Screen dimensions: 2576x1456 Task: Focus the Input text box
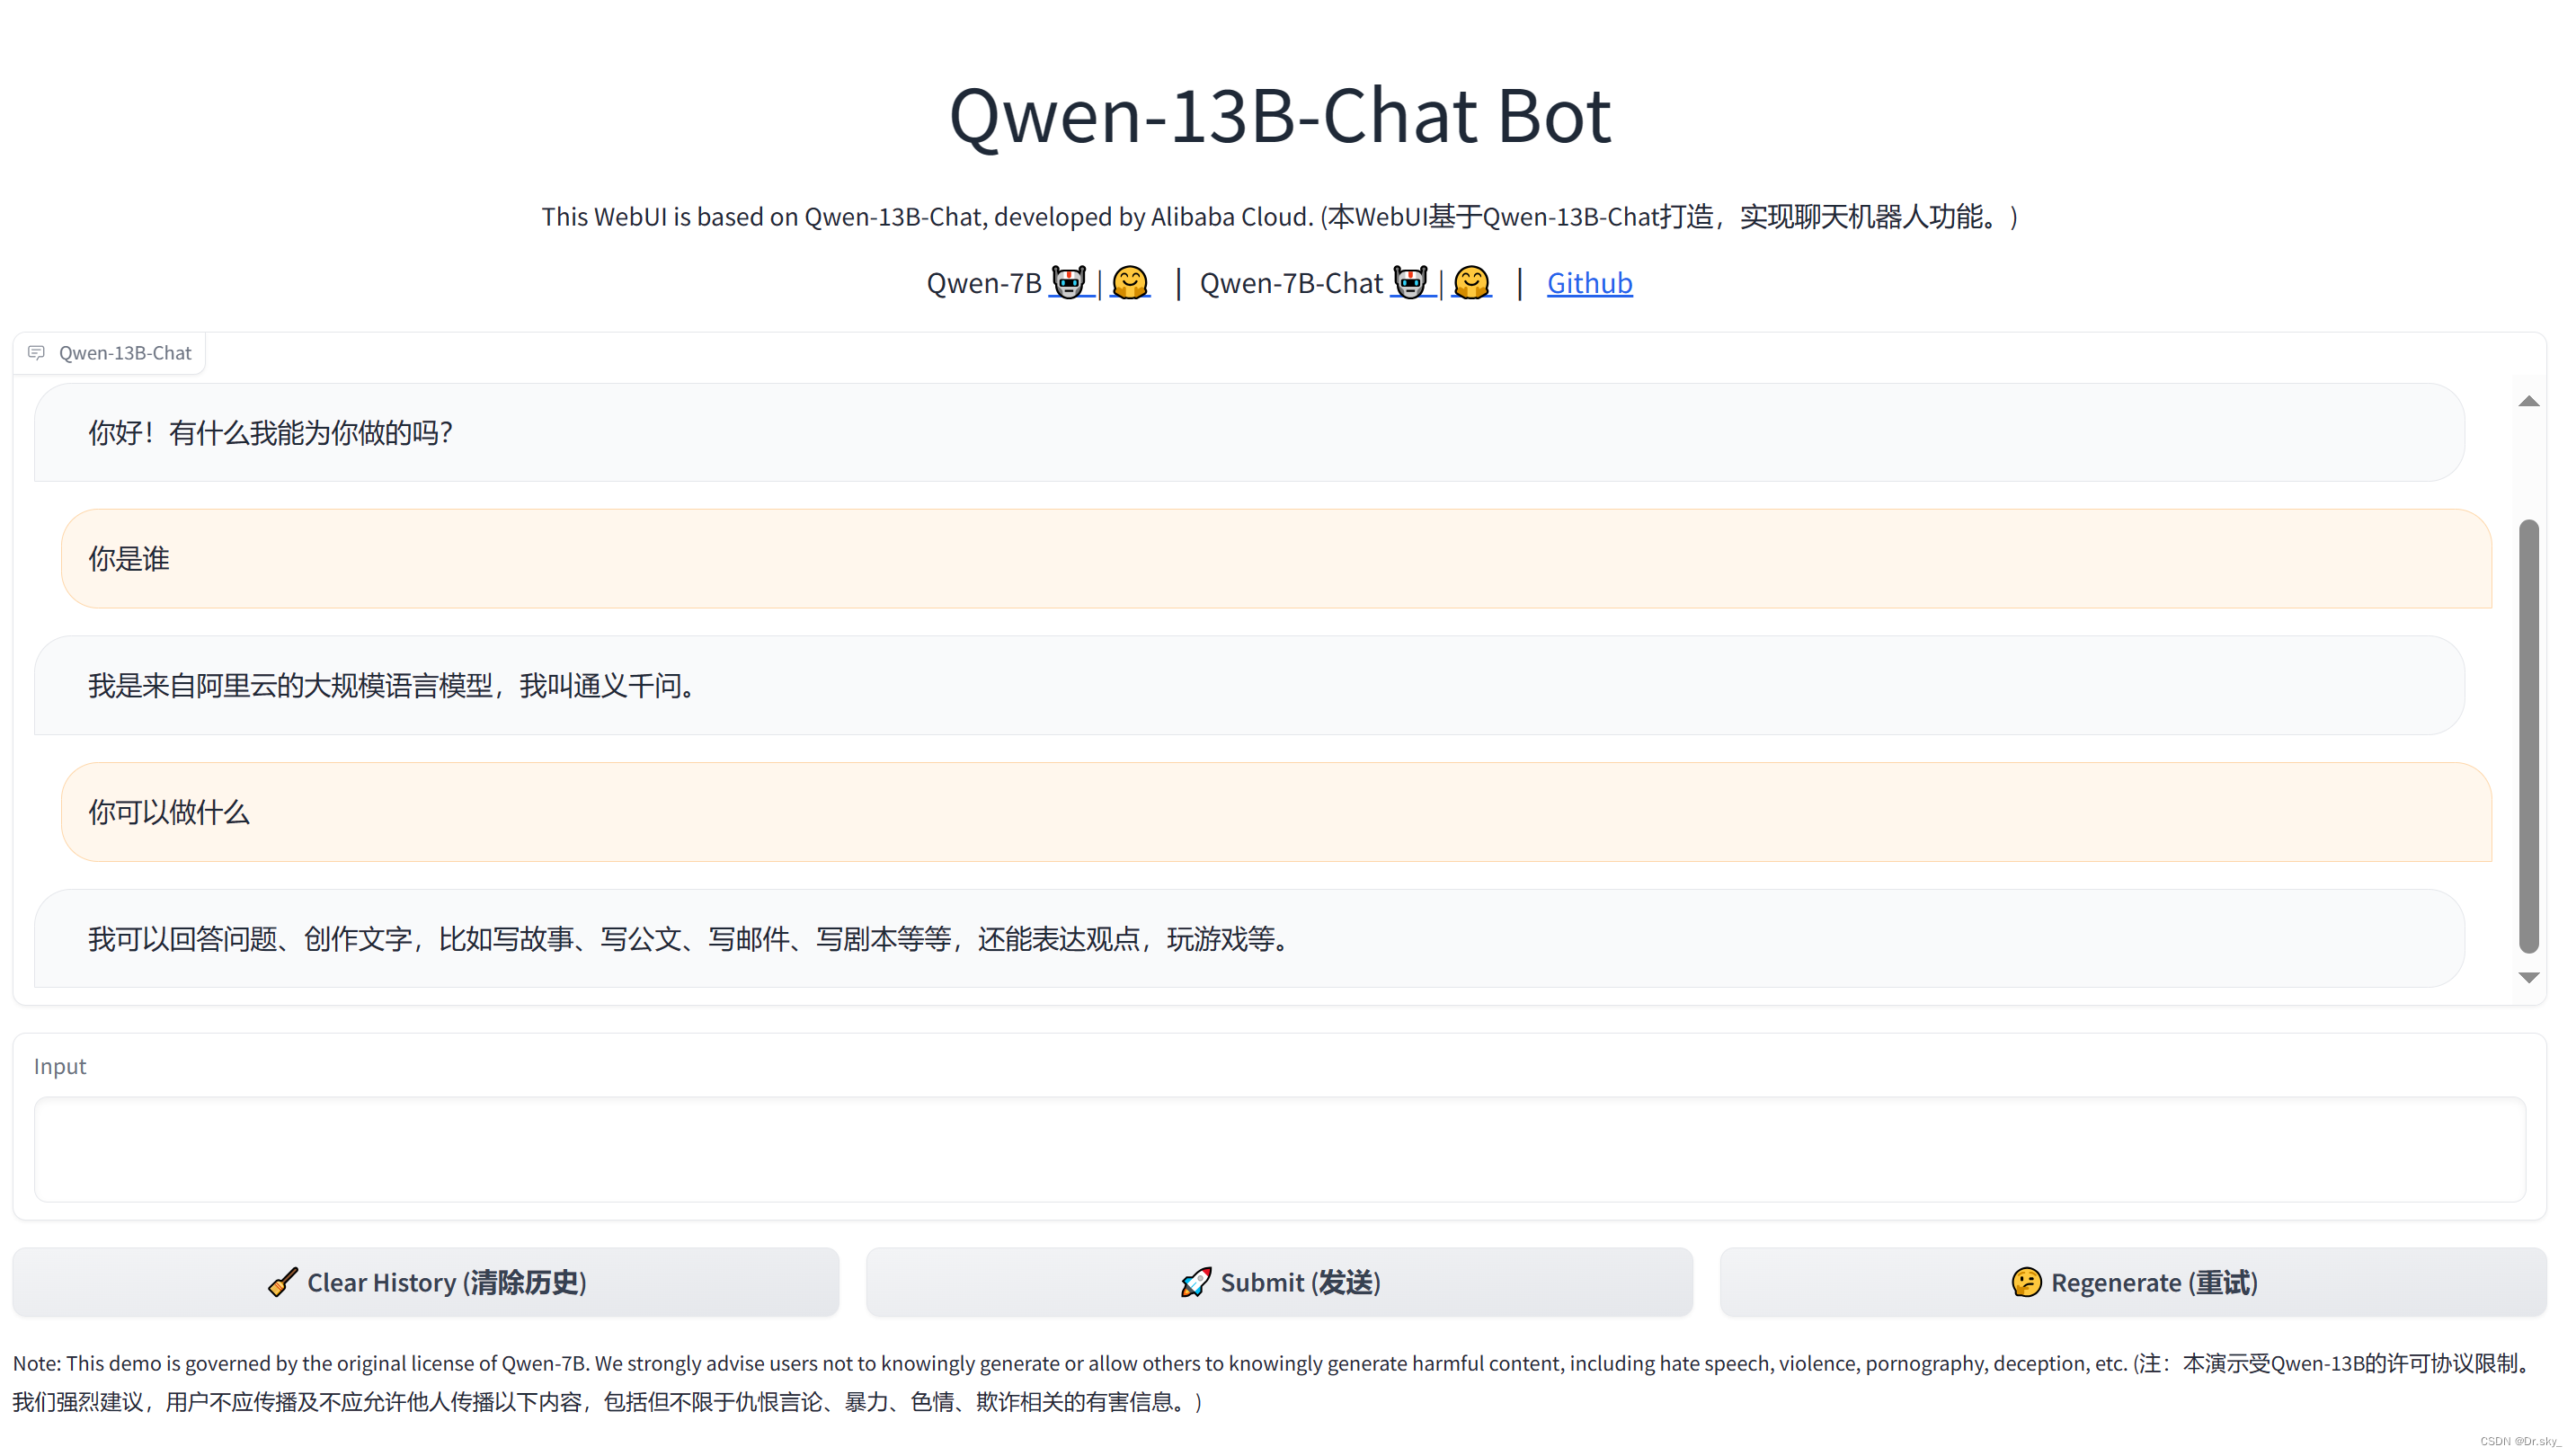point(1279,1149)
